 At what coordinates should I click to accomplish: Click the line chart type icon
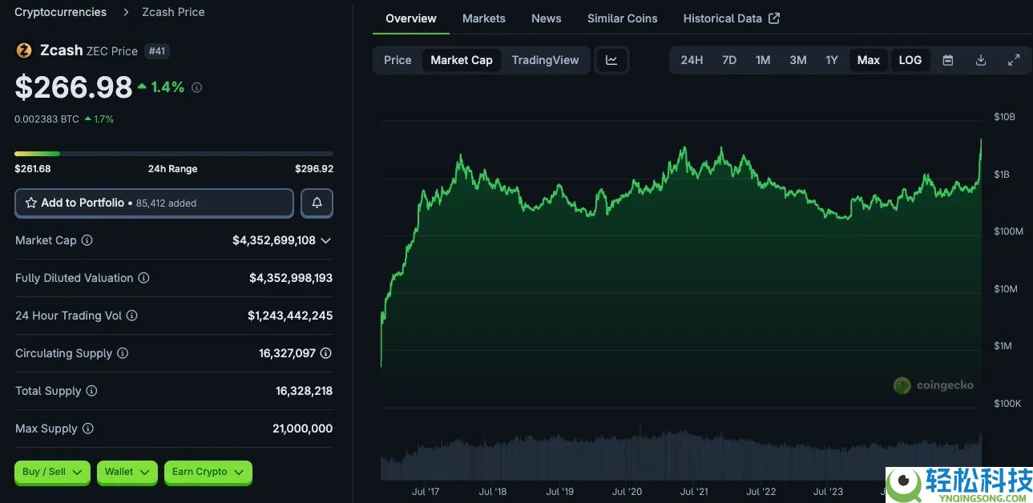611,60
